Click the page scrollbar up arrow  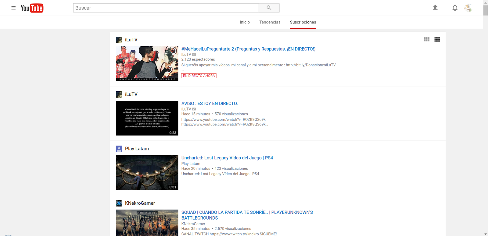tap(486, 2)
